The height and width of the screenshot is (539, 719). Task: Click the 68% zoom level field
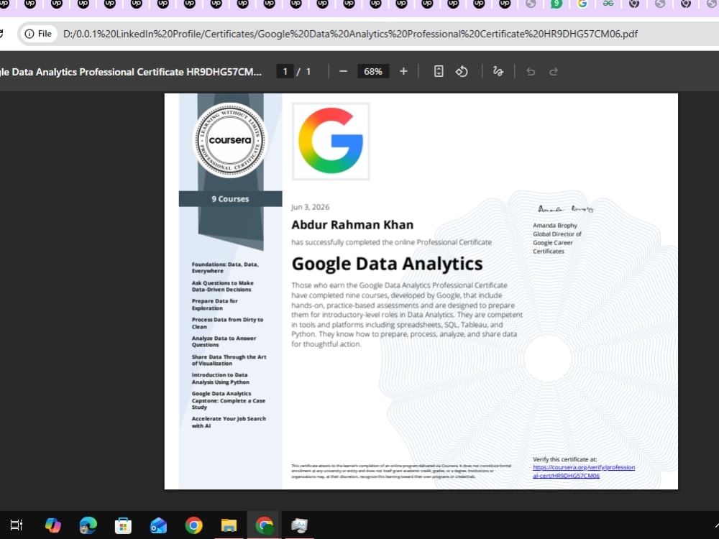tap(372, 71)
